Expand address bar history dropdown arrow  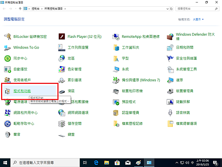pos(168,9)
